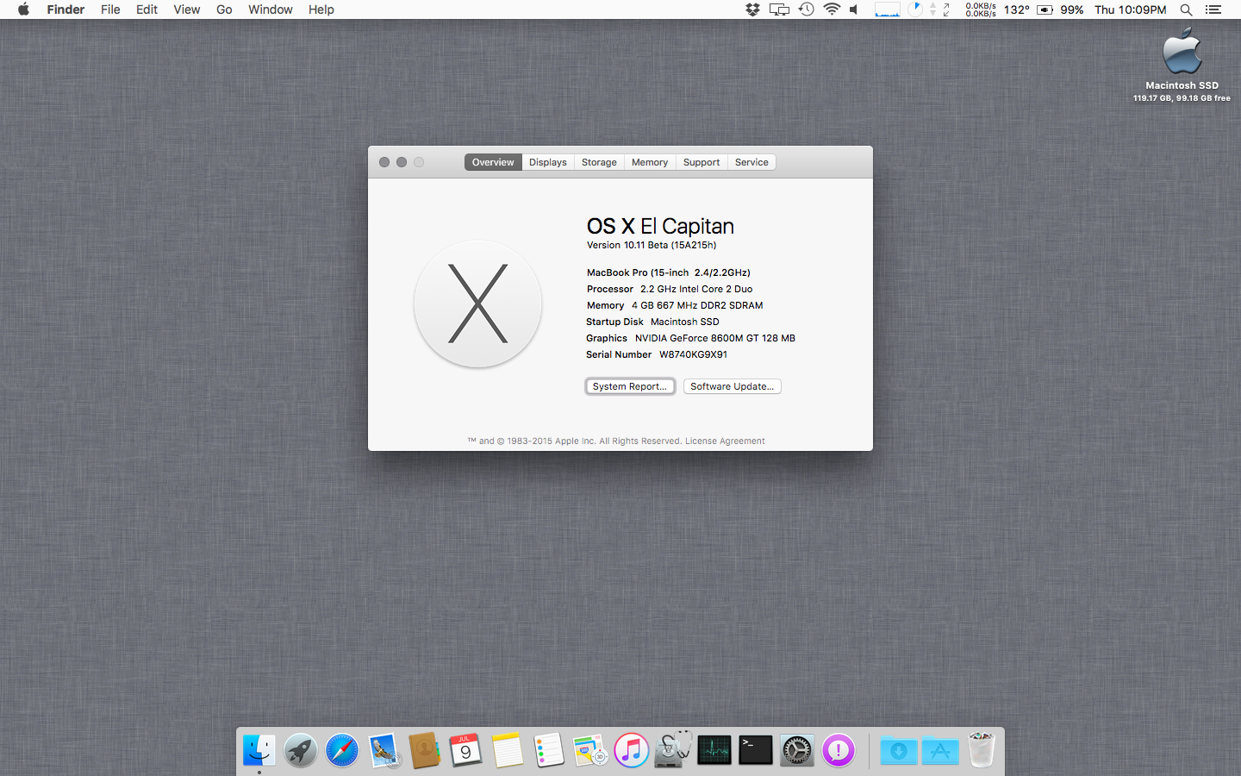Click the Dropbox menu bar icon
The width and height of the screenshot is (1241, 776).
click(752, 9)
